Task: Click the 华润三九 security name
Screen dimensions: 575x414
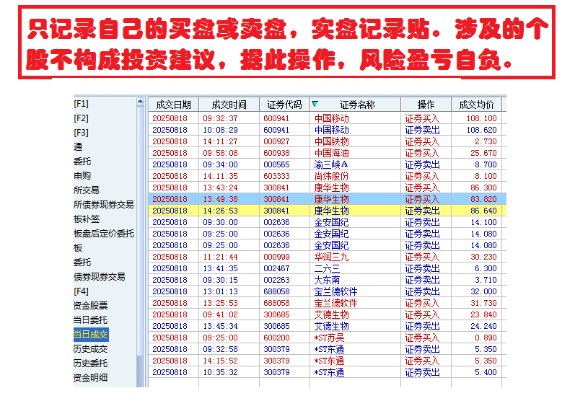Action: click(331, 257)
